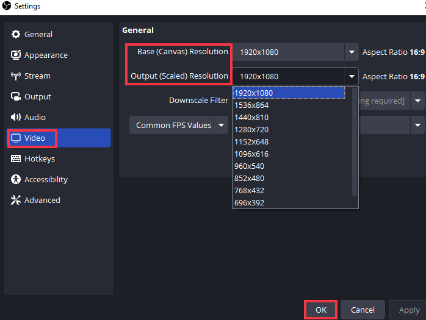Click the Advanced tools icon
The height and width of the screenshot is (320, 426).
point(16,201)
